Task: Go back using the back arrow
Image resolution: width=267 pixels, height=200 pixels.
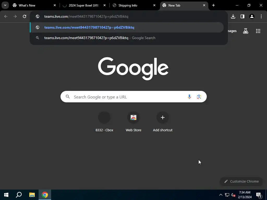Action: [x=6, y=16]
